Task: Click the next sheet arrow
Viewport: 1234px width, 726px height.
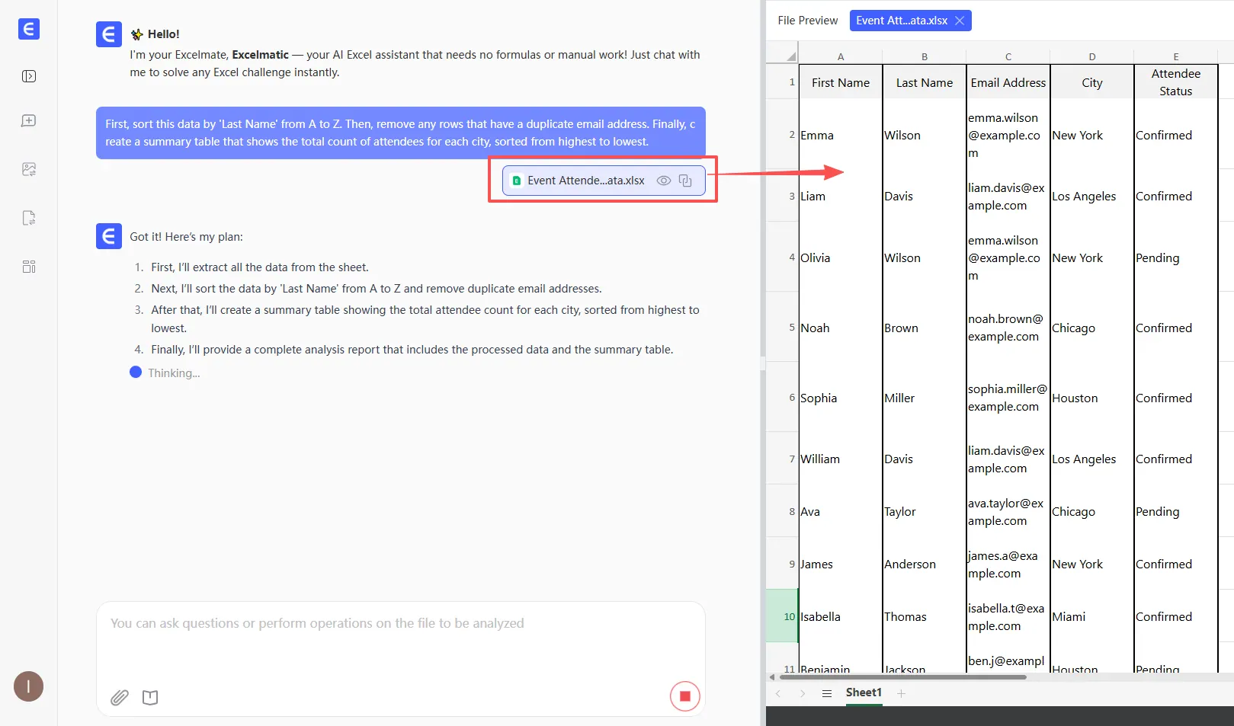Action: point(803,693)
